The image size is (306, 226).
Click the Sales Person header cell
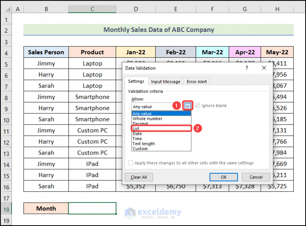[x=46, y=52]
